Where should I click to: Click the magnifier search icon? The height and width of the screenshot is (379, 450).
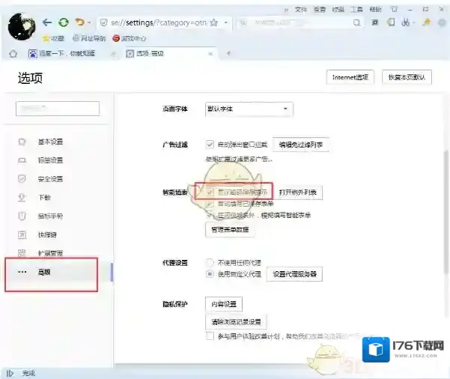tap(356, 22)
